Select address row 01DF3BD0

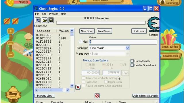tap(52, 38)
